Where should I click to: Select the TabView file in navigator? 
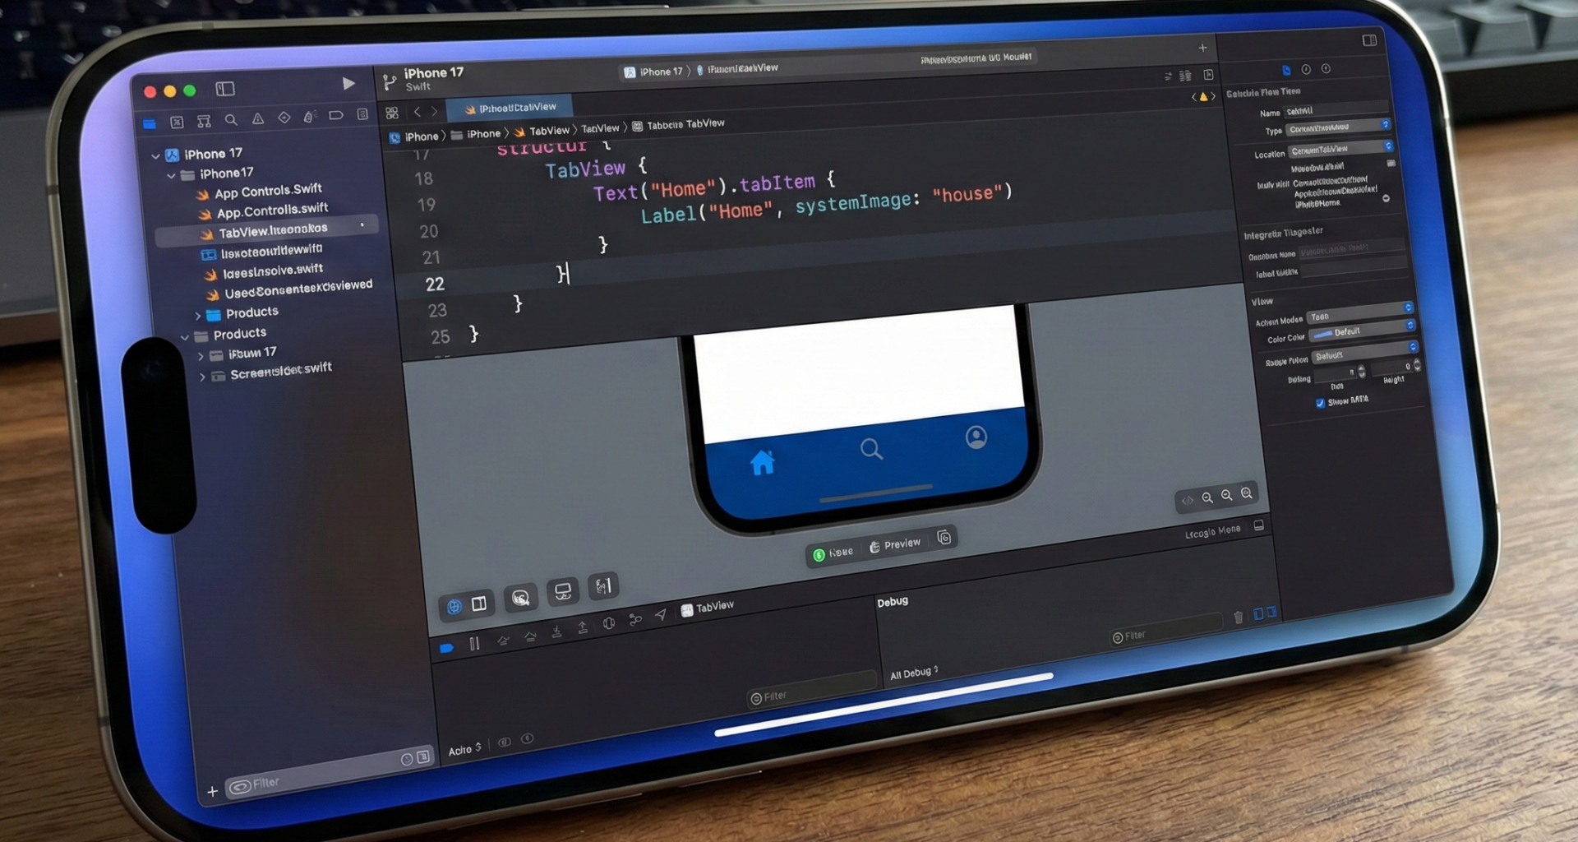pos(272,231)
